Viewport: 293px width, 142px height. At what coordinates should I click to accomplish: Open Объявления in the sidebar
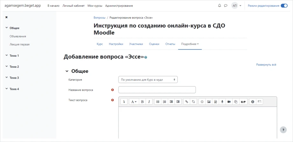pos(18,36)
